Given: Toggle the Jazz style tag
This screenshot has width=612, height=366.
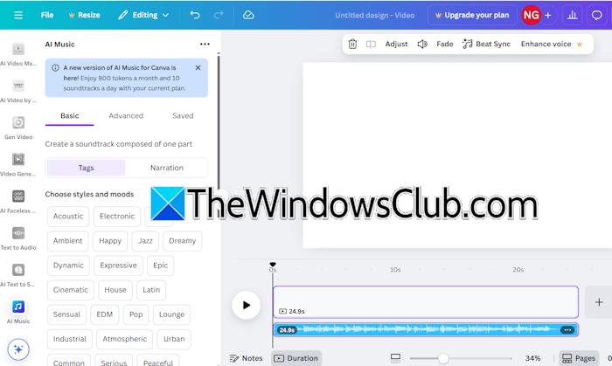Looking at the screenshot, I should pos(145,241).
